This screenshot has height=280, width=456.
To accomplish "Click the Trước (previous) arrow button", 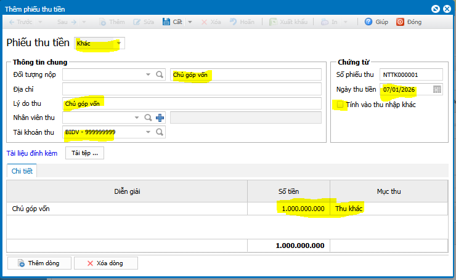I will (x=20, y=22).
